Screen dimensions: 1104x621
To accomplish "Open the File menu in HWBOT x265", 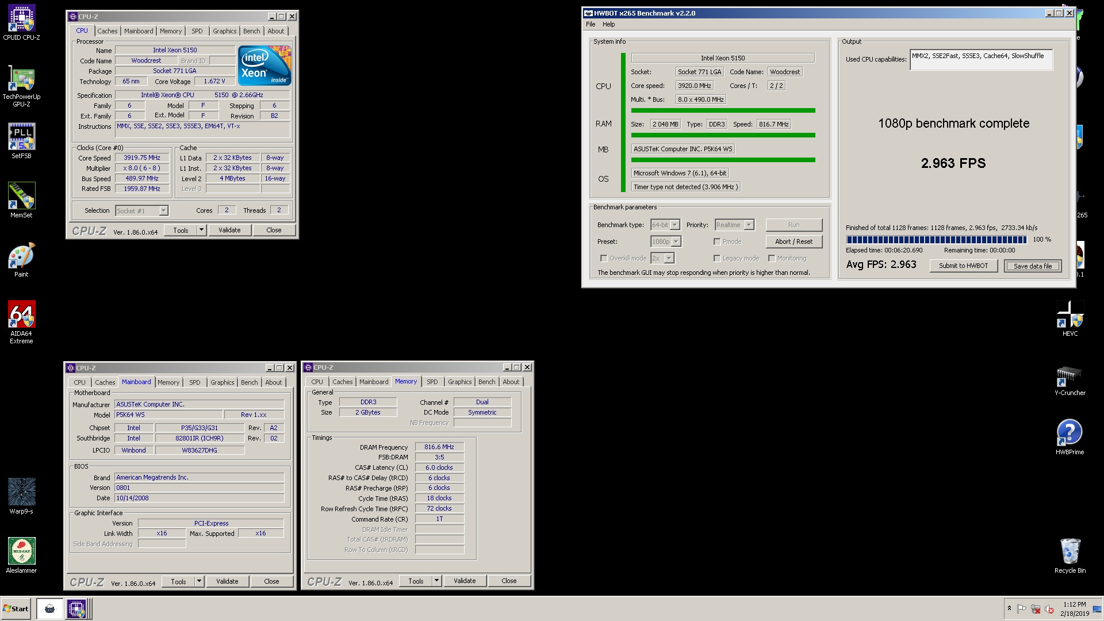I will coord(591,24).
